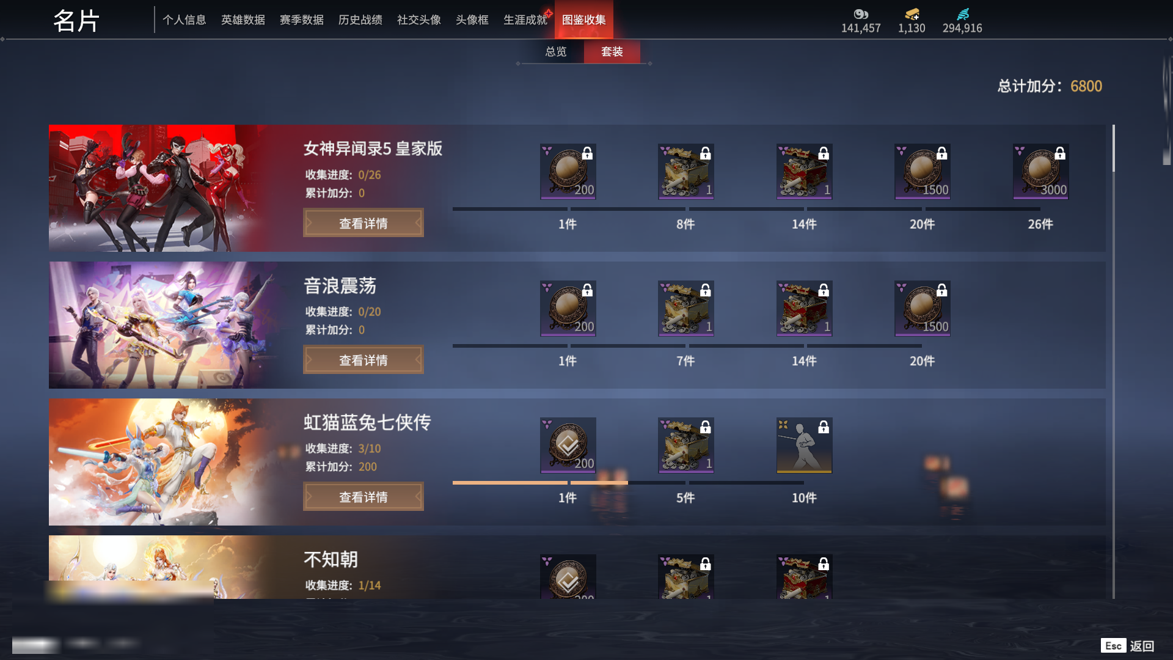Click the set list vertical scrollbar
This screenshot has height=660, width=1173.
[x=1113, y=362]
